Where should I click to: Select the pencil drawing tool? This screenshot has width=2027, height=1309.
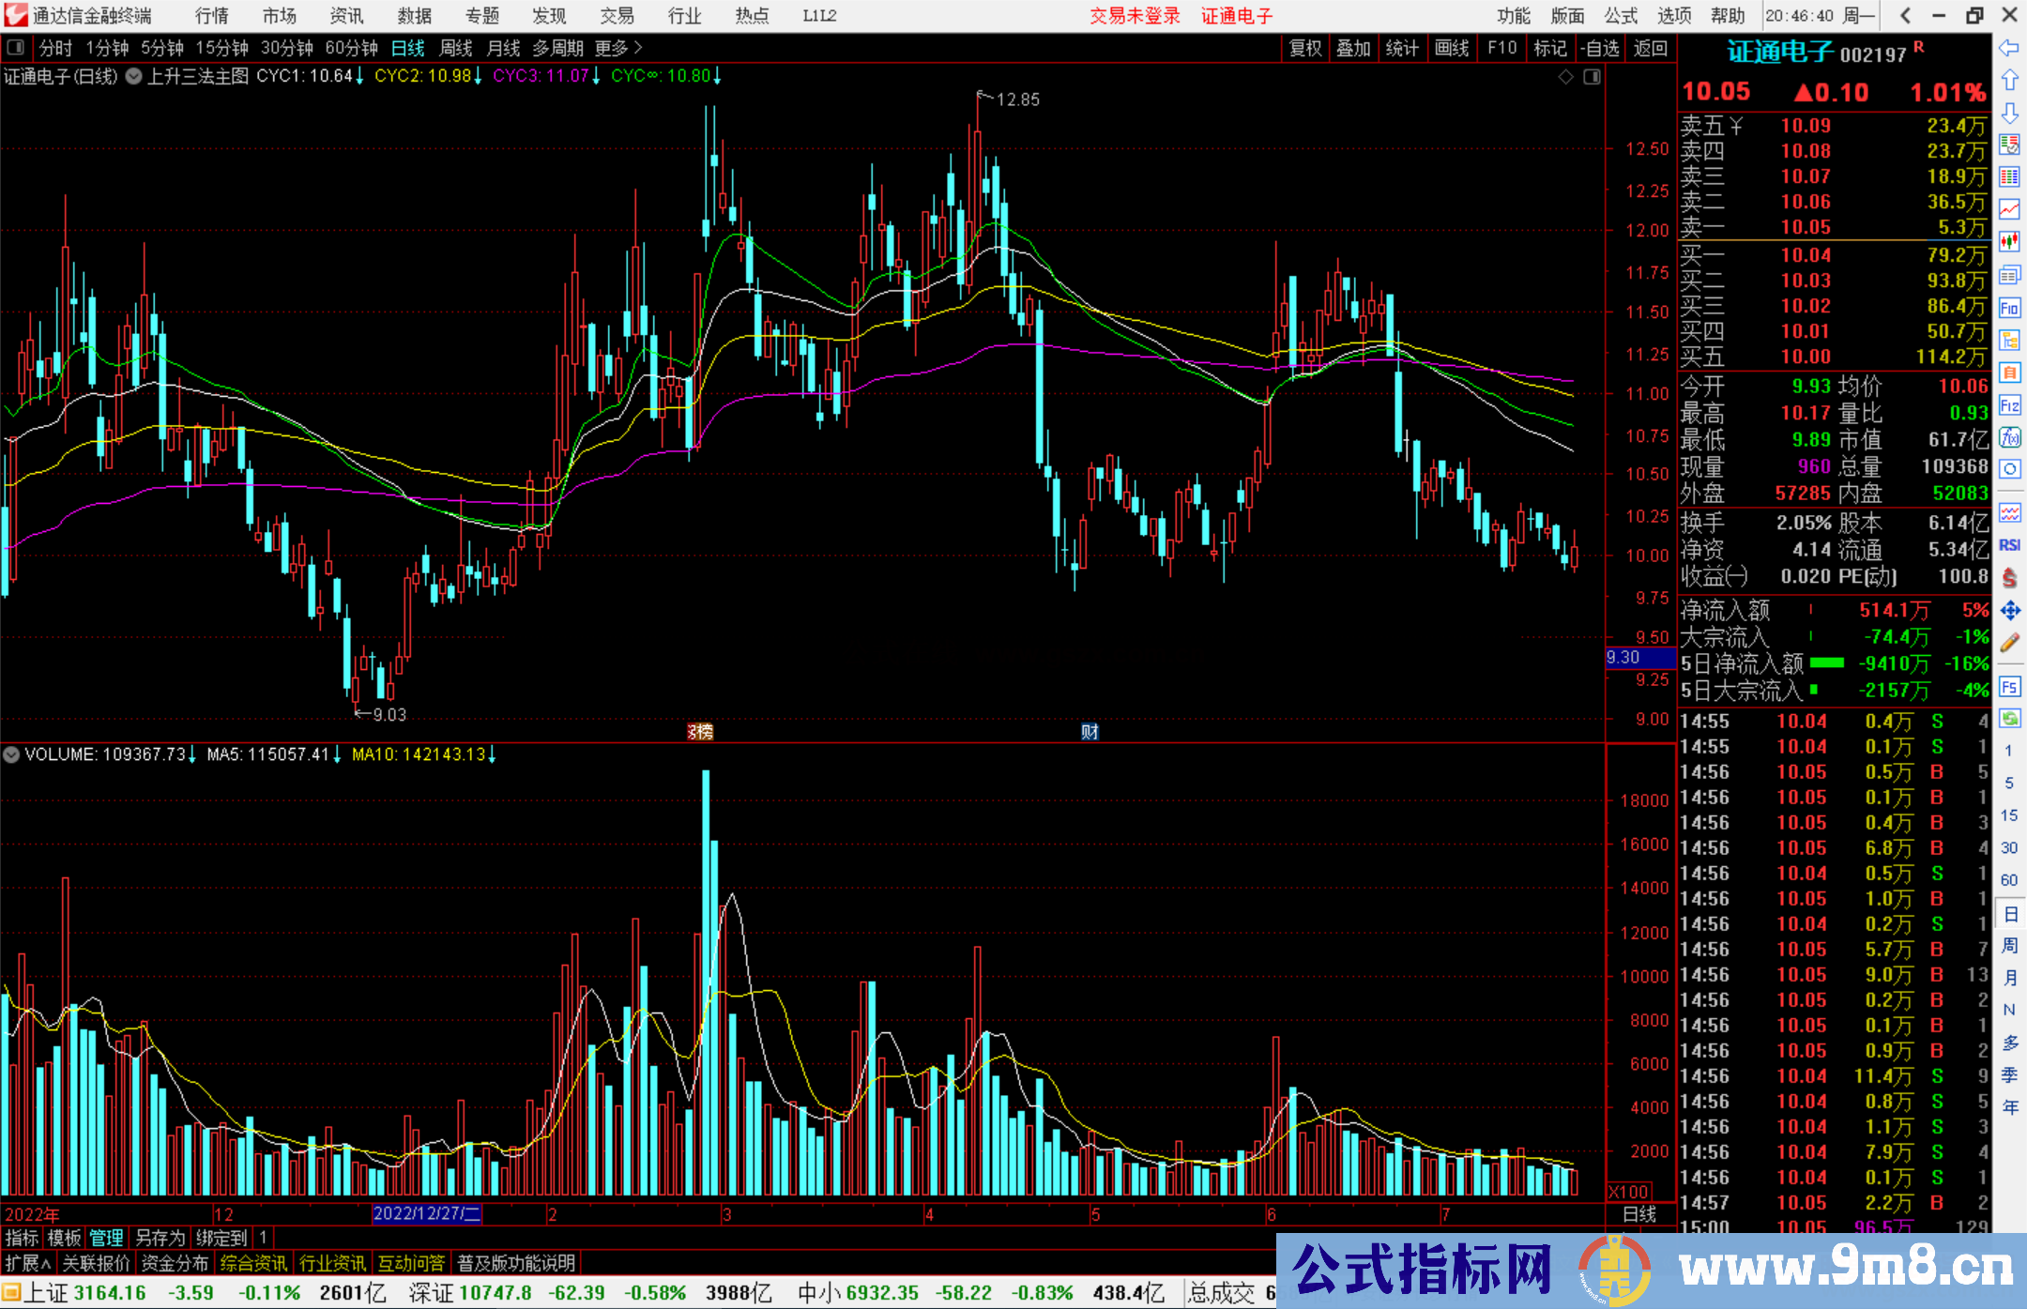[x=2009, y=643]
